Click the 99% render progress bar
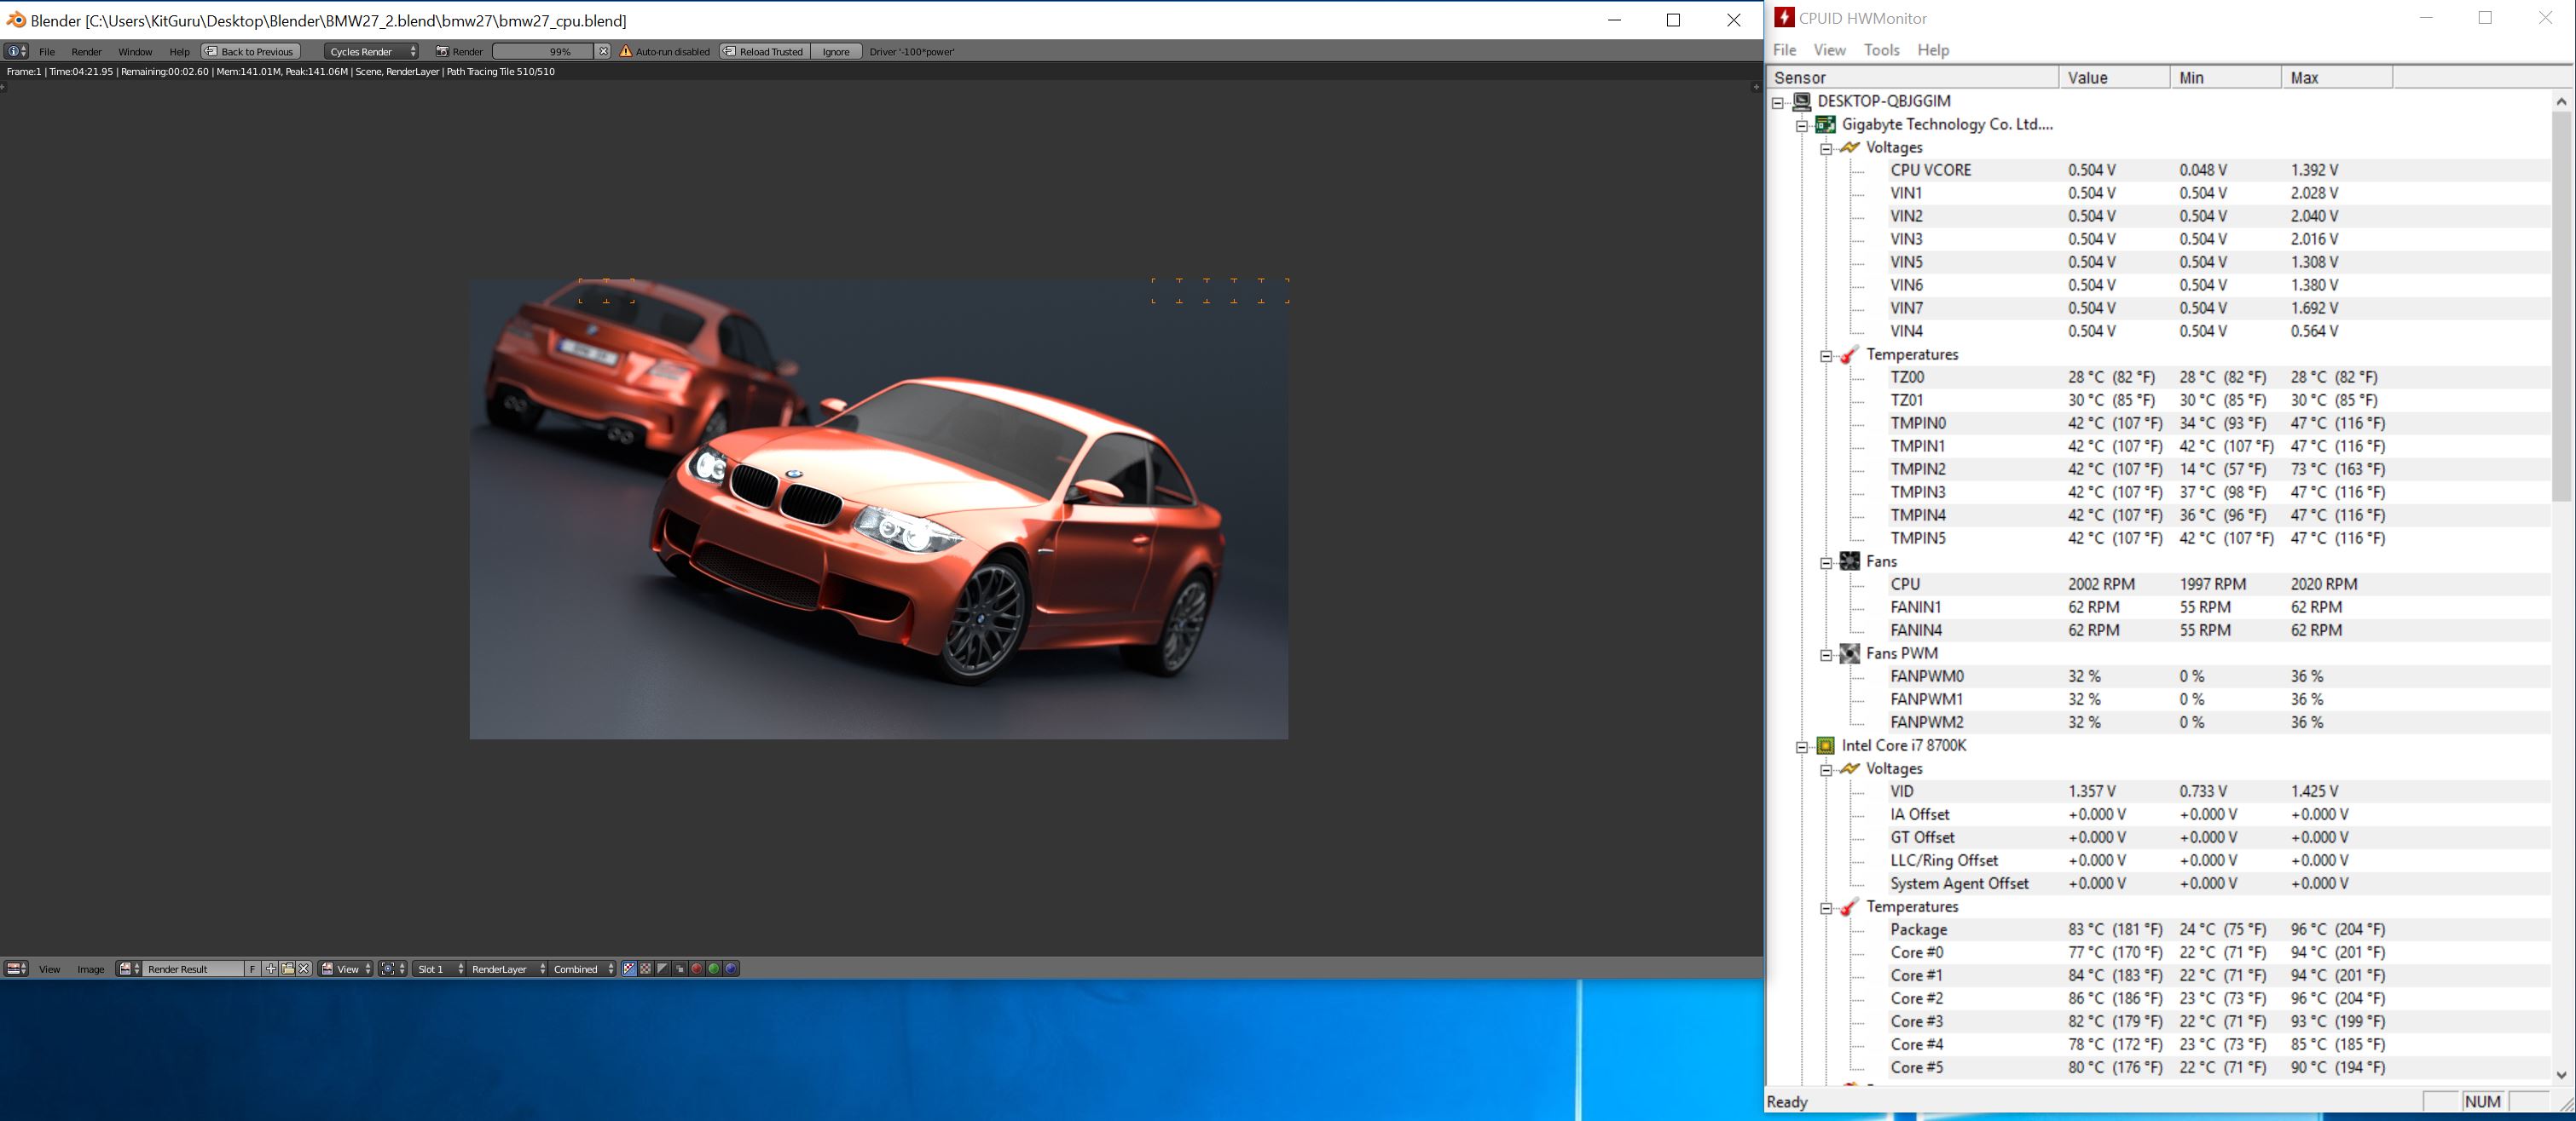Viewport: 2576px width, 1121px height. pyautogui.click(x=544, y=51)
